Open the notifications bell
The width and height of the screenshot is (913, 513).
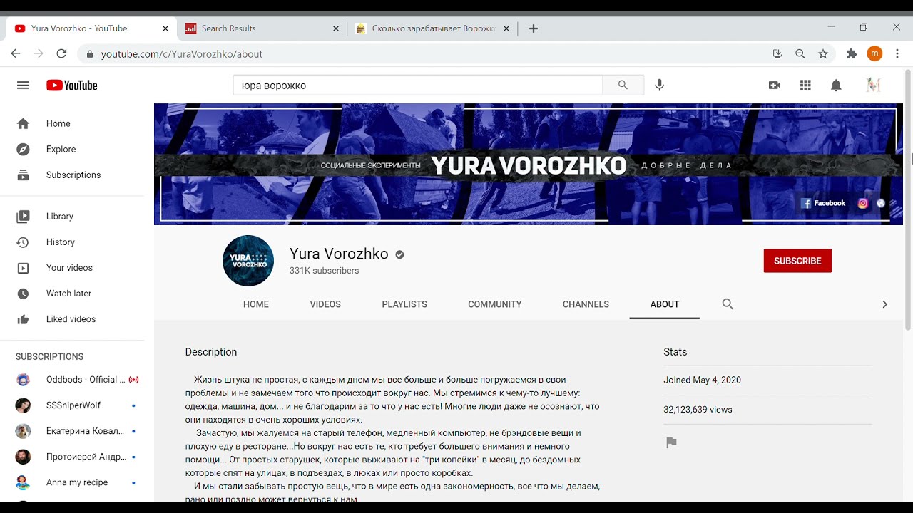tap(836, 85)
